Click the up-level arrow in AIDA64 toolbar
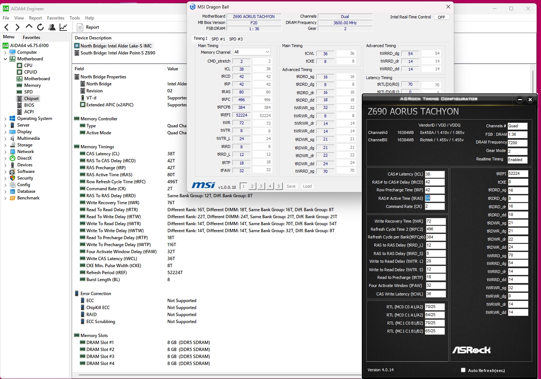 [29, 27]
